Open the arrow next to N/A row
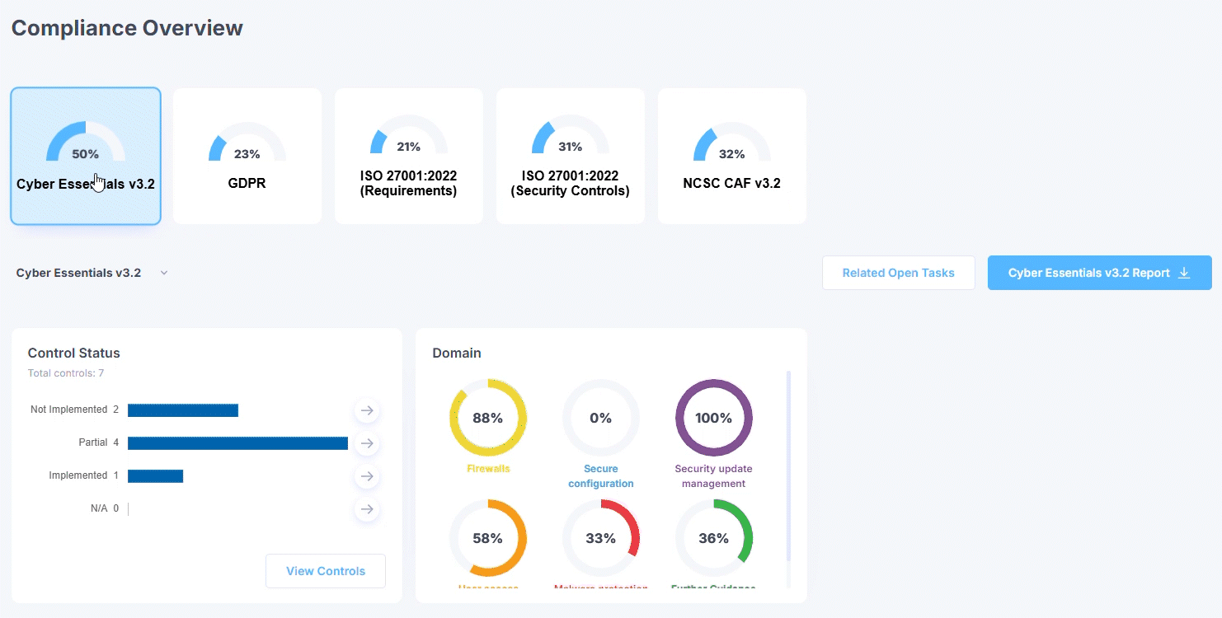 (x=368, y=509)
